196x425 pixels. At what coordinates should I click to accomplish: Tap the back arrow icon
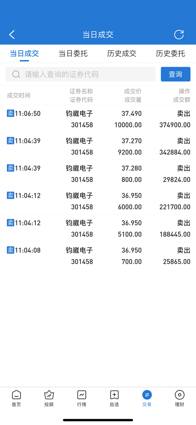tap(12, 34)
